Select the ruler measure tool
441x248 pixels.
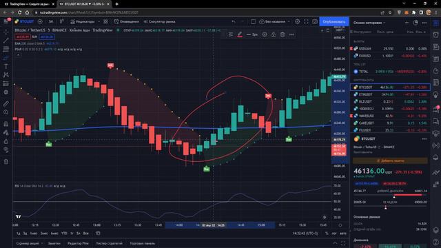pyautogui.click(x=6, y=104)
